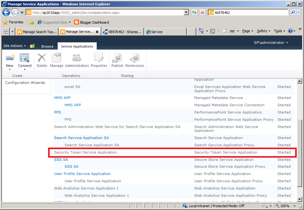Screen dimensions: 304x210
Task: Open the address bar dropdown arrow
Action: [186, 13]
